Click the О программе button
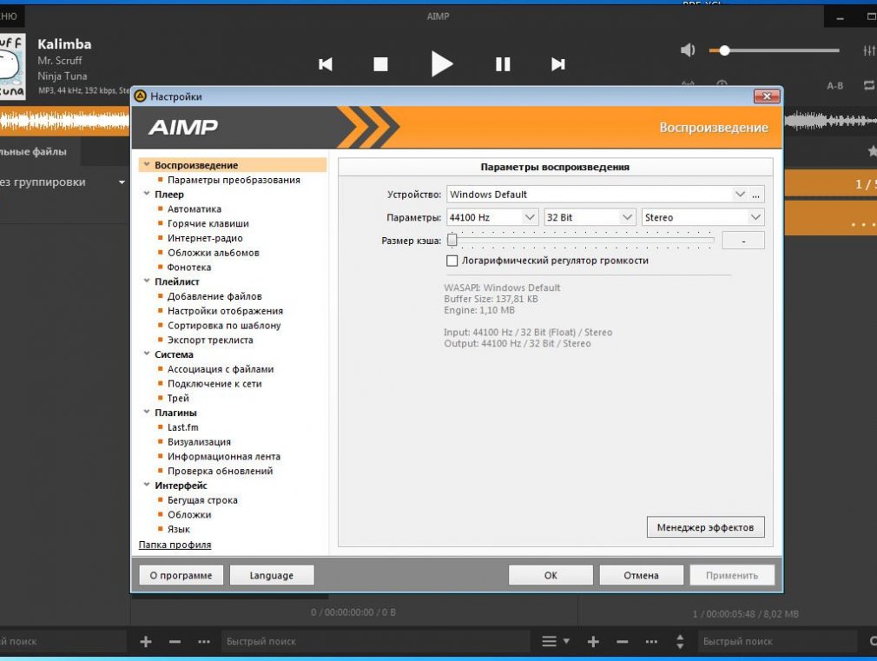This screenshot has width=877, height=661. (181, 575)
